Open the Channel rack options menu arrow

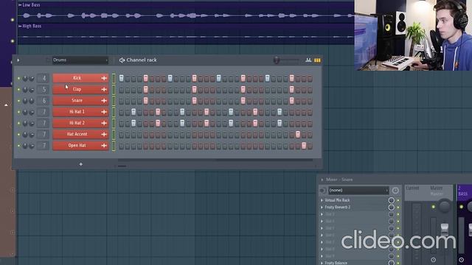tap(18, 60)
